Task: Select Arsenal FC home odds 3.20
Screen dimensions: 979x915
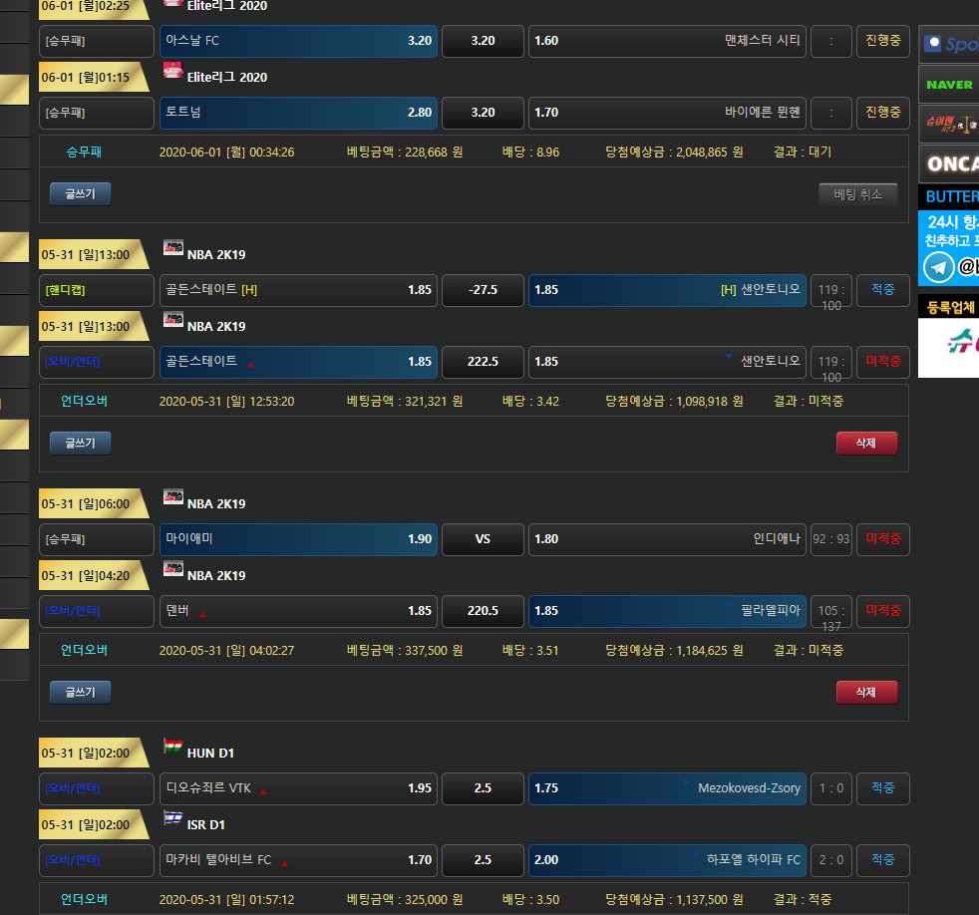Action: pyautogui.click(x=298, y=41)
